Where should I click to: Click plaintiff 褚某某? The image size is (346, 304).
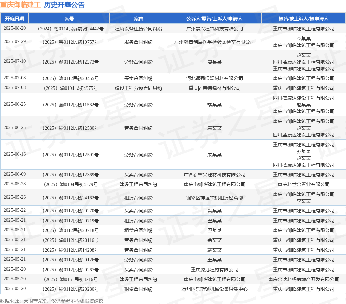coord(215,105)
